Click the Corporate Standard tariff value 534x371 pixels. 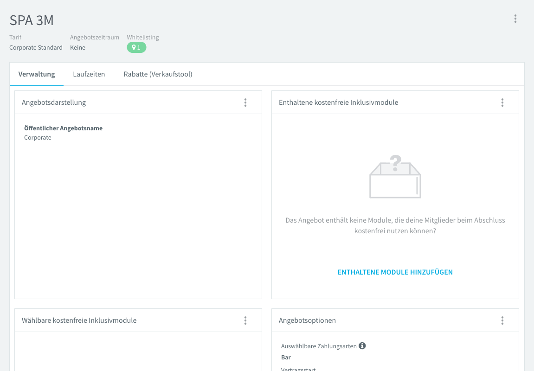(36, 48)
